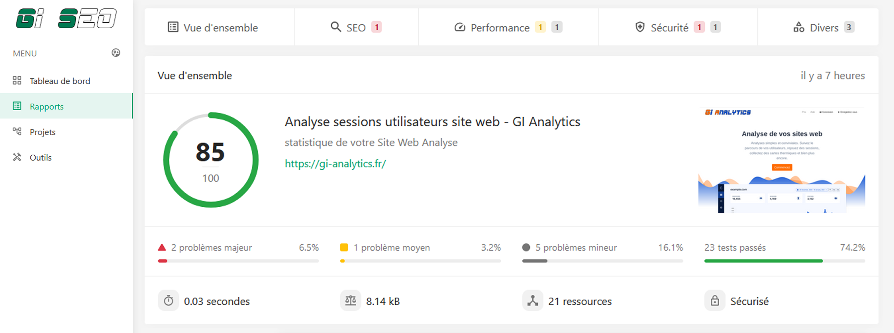This screenshot has height=333, width=894.
Task: Open Tableau de bord from sidebar
Action: point(60,81)
